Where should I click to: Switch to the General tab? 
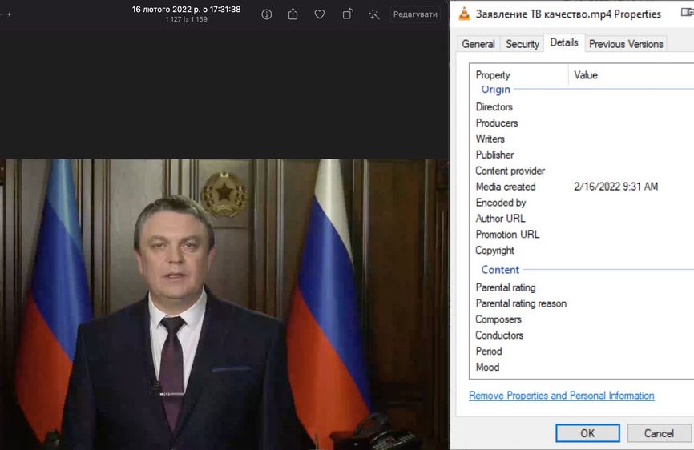[478, 44]
